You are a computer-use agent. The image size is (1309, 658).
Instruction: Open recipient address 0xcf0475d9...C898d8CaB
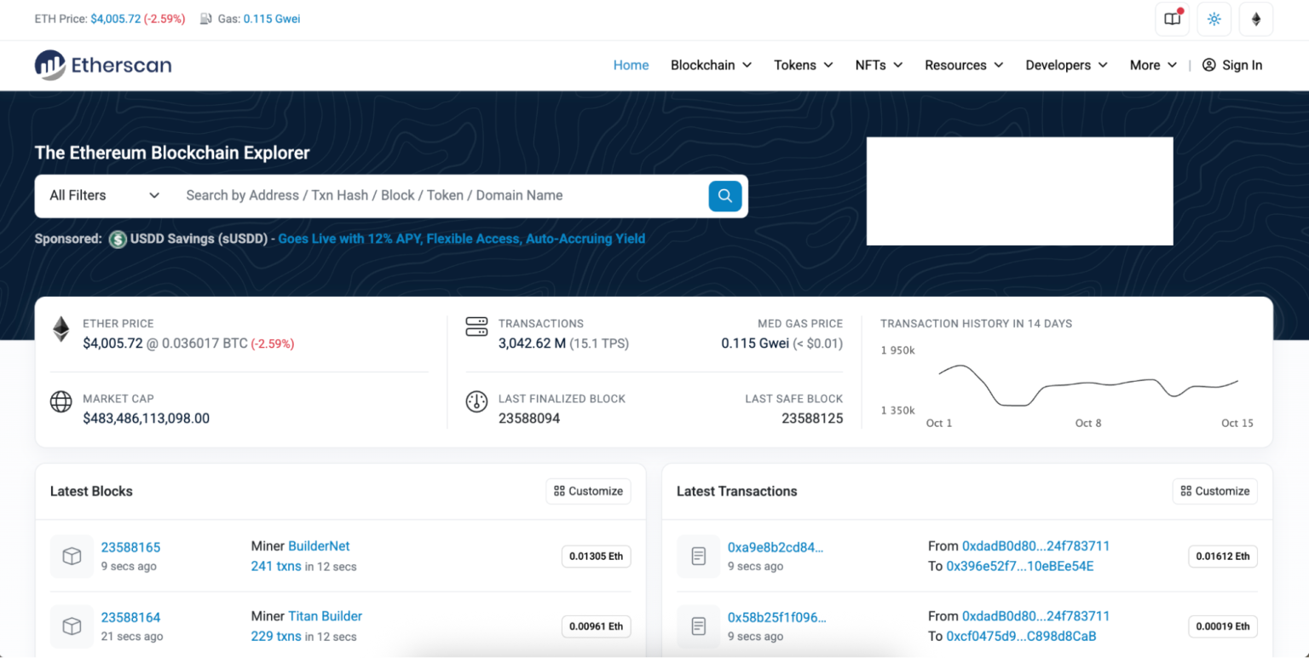1021,636
